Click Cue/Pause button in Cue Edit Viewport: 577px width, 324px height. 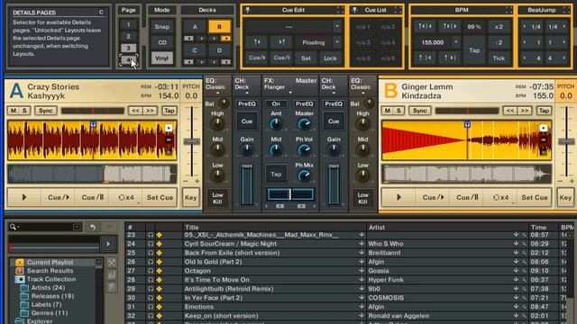281,58
